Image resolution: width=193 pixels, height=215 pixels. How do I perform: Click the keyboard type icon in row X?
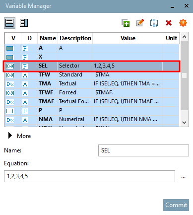point(9,58)
